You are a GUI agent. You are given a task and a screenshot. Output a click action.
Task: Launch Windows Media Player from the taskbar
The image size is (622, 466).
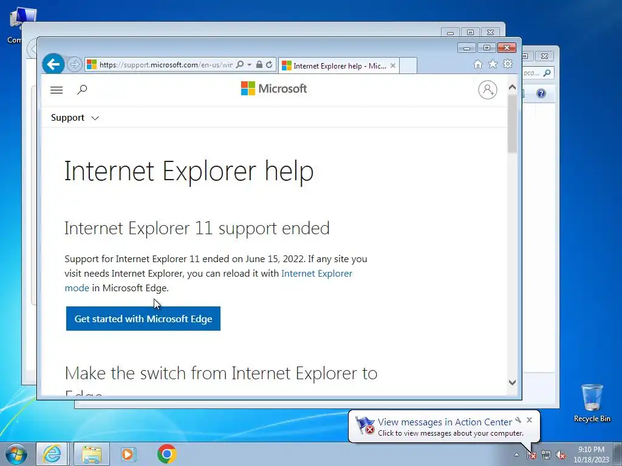(x=128, y=454)
